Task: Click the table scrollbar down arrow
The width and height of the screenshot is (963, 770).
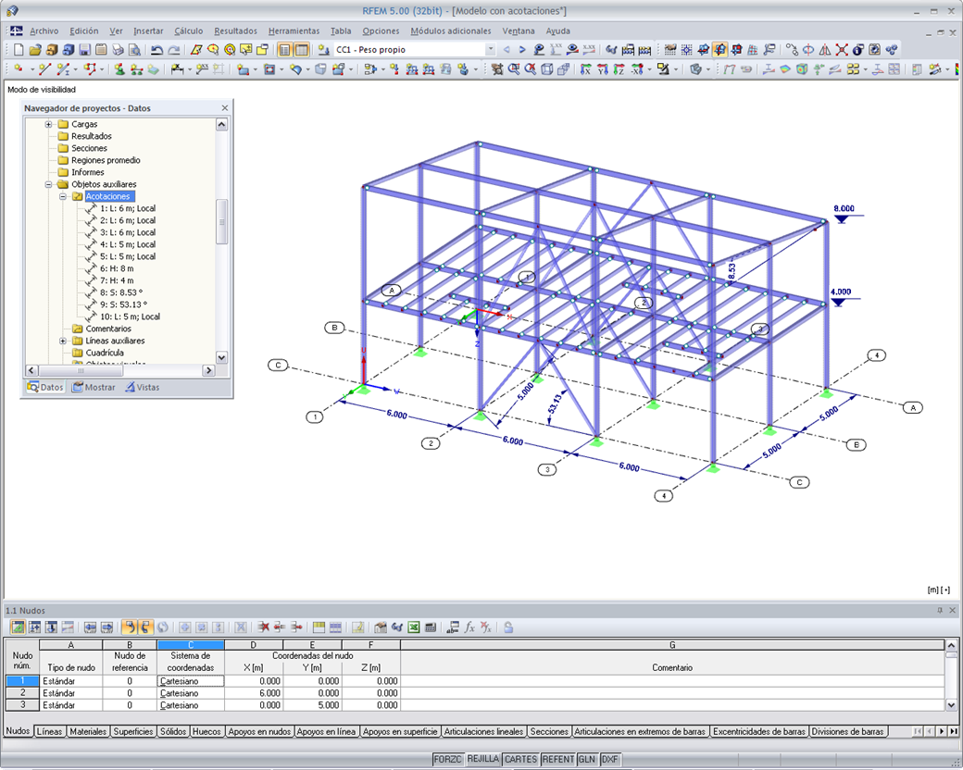Action: pos(951,705)
